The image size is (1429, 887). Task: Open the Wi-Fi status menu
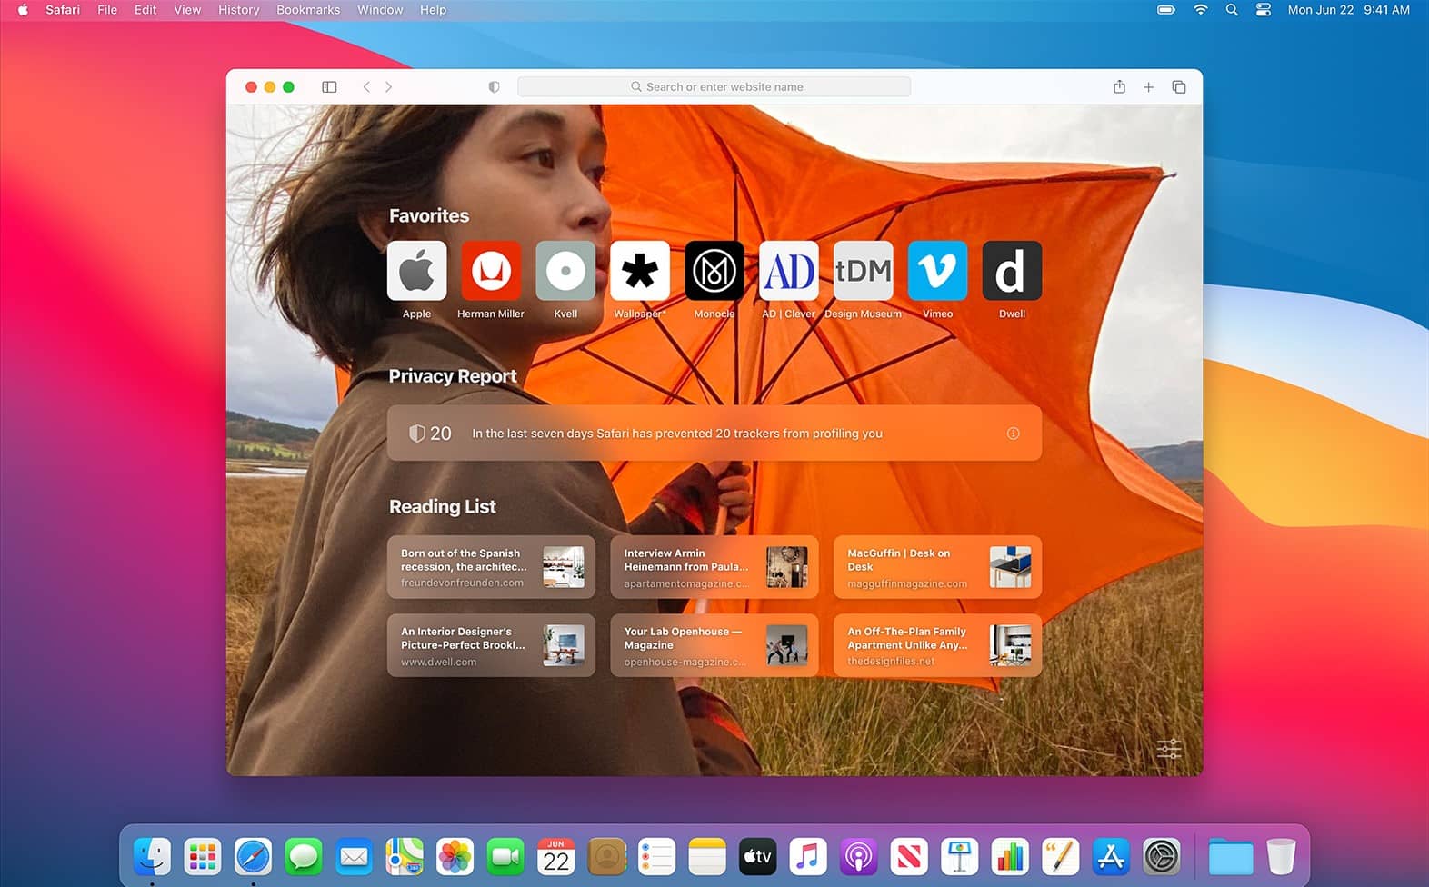(1200, 10)
